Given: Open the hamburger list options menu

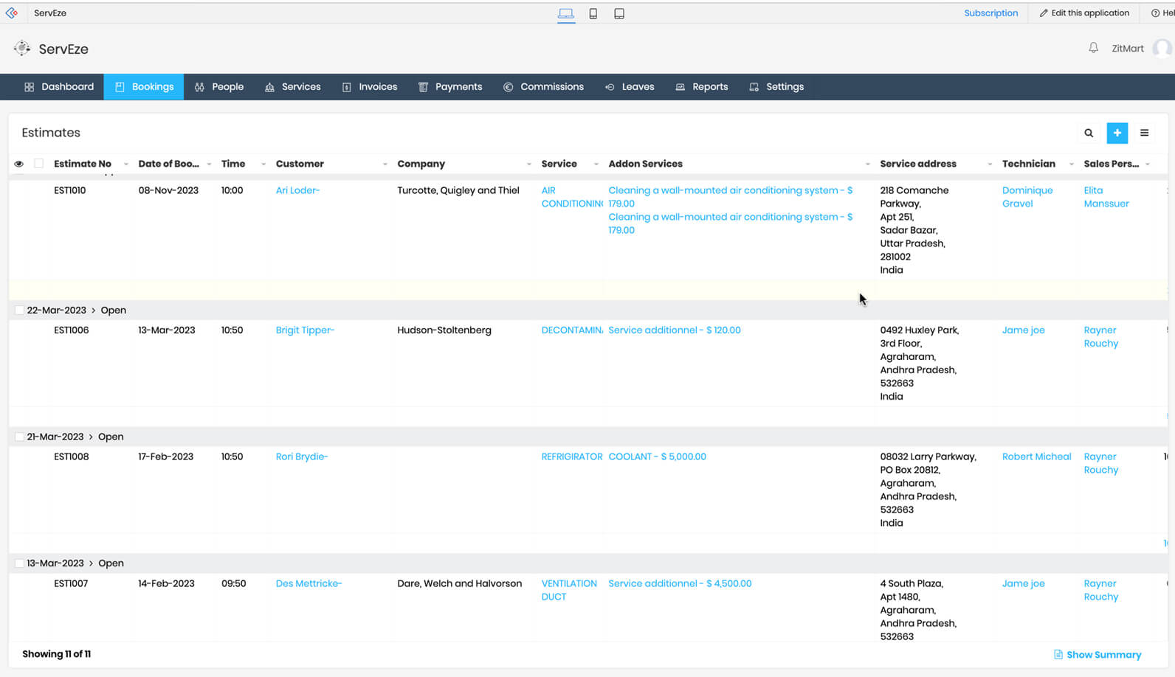Looking at the screenshot, I should [x=1144, y=133].
